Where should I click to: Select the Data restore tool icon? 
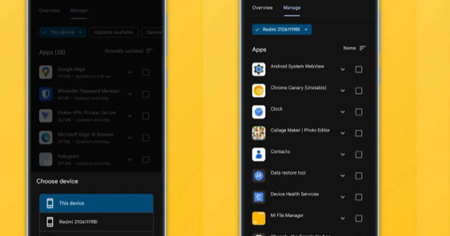point(259,176)
